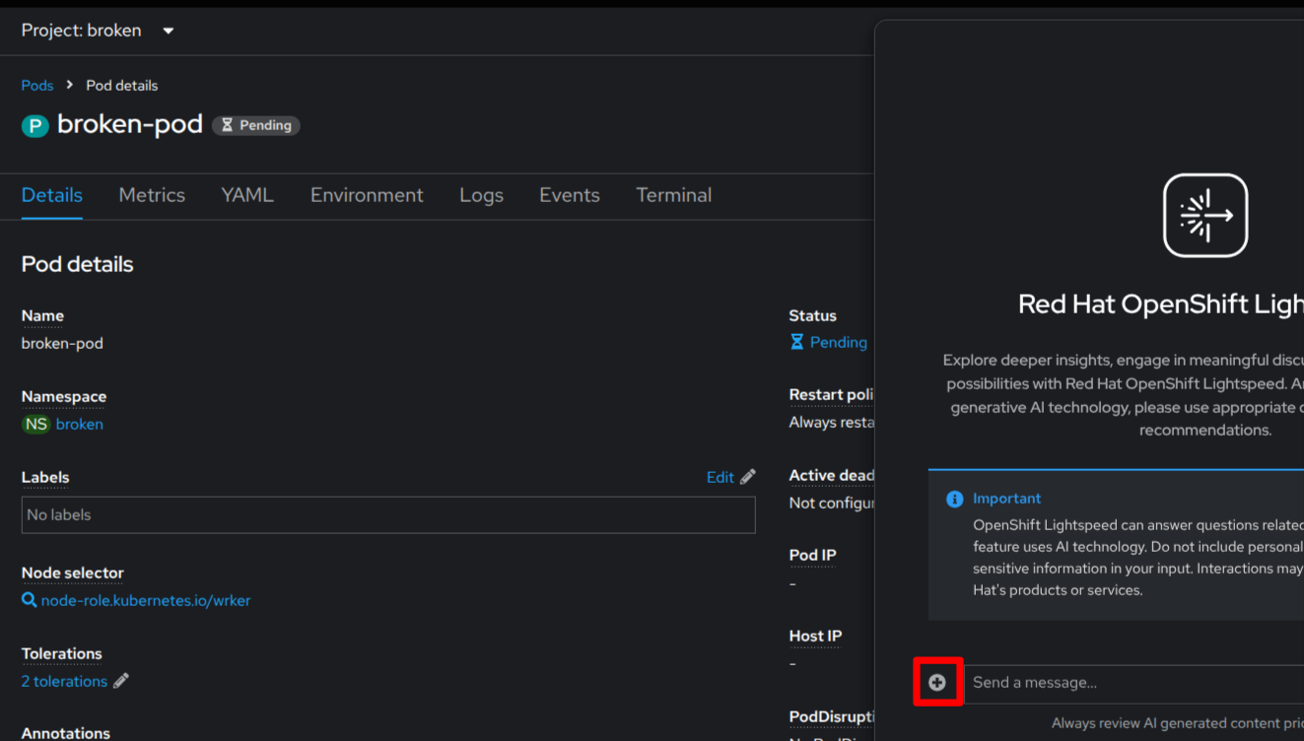Image resolution: width=1304 pixels, height=741 pixels.
Task: Open the Environment tab
Action: tap(367, 195)
